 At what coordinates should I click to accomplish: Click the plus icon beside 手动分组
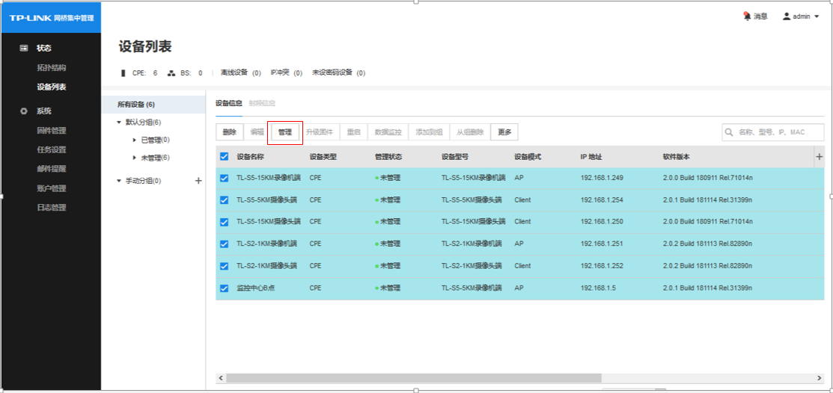198,181
